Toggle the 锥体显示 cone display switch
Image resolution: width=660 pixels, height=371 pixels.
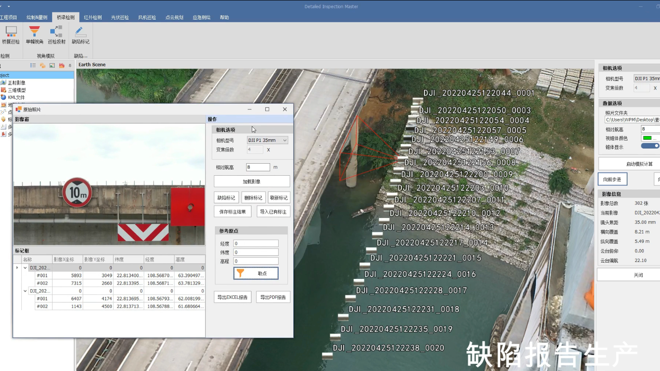point(650,146)
